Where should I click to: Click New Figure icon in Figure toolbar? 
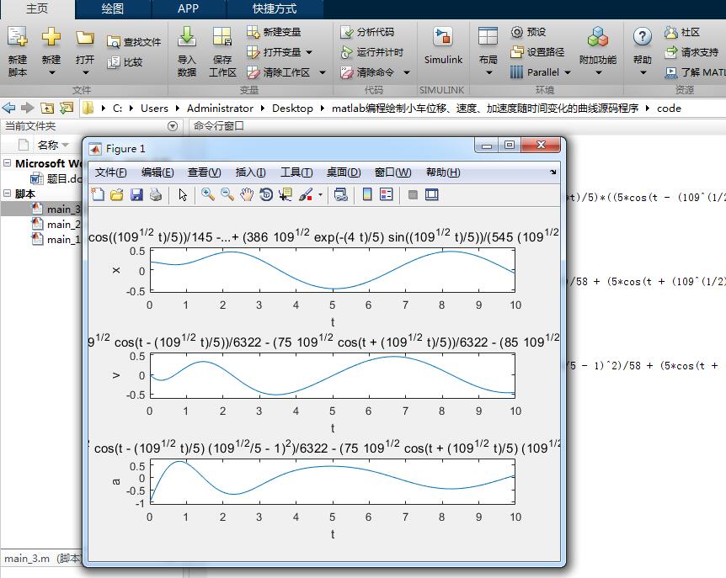(98, 194)
